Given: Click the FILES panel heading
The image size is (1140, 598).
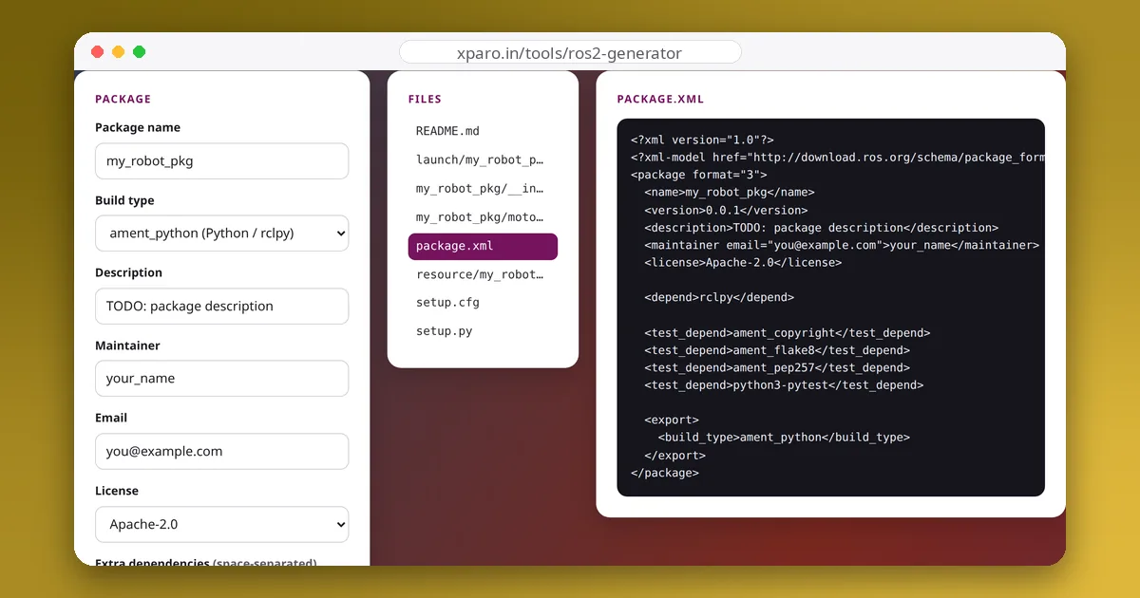Looking at the screenshot, I should tap(425, 100).
